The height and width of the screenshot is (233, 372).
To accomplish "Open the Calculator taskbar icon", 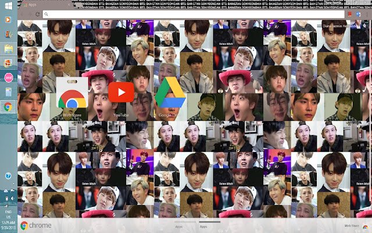I will (x=9, y=92).
